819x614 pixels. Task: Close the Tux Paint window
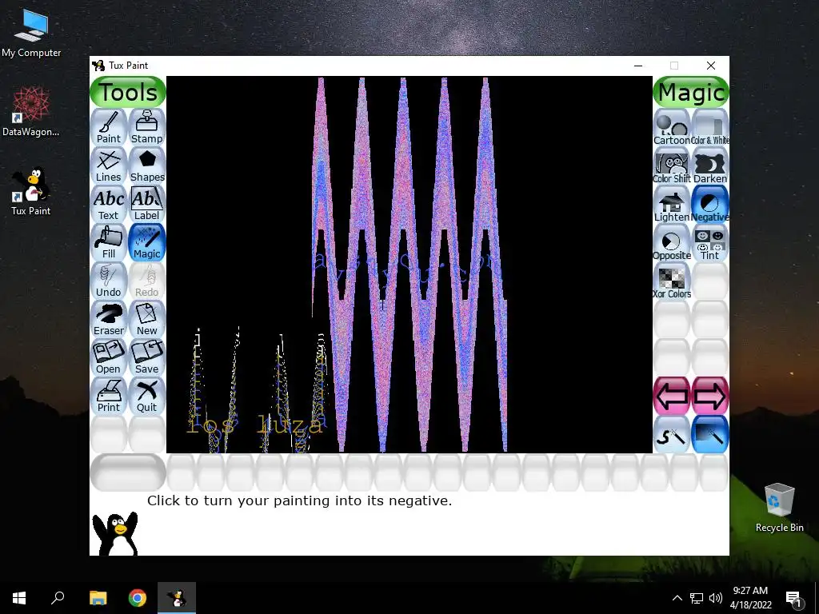[x=711, y=66]
